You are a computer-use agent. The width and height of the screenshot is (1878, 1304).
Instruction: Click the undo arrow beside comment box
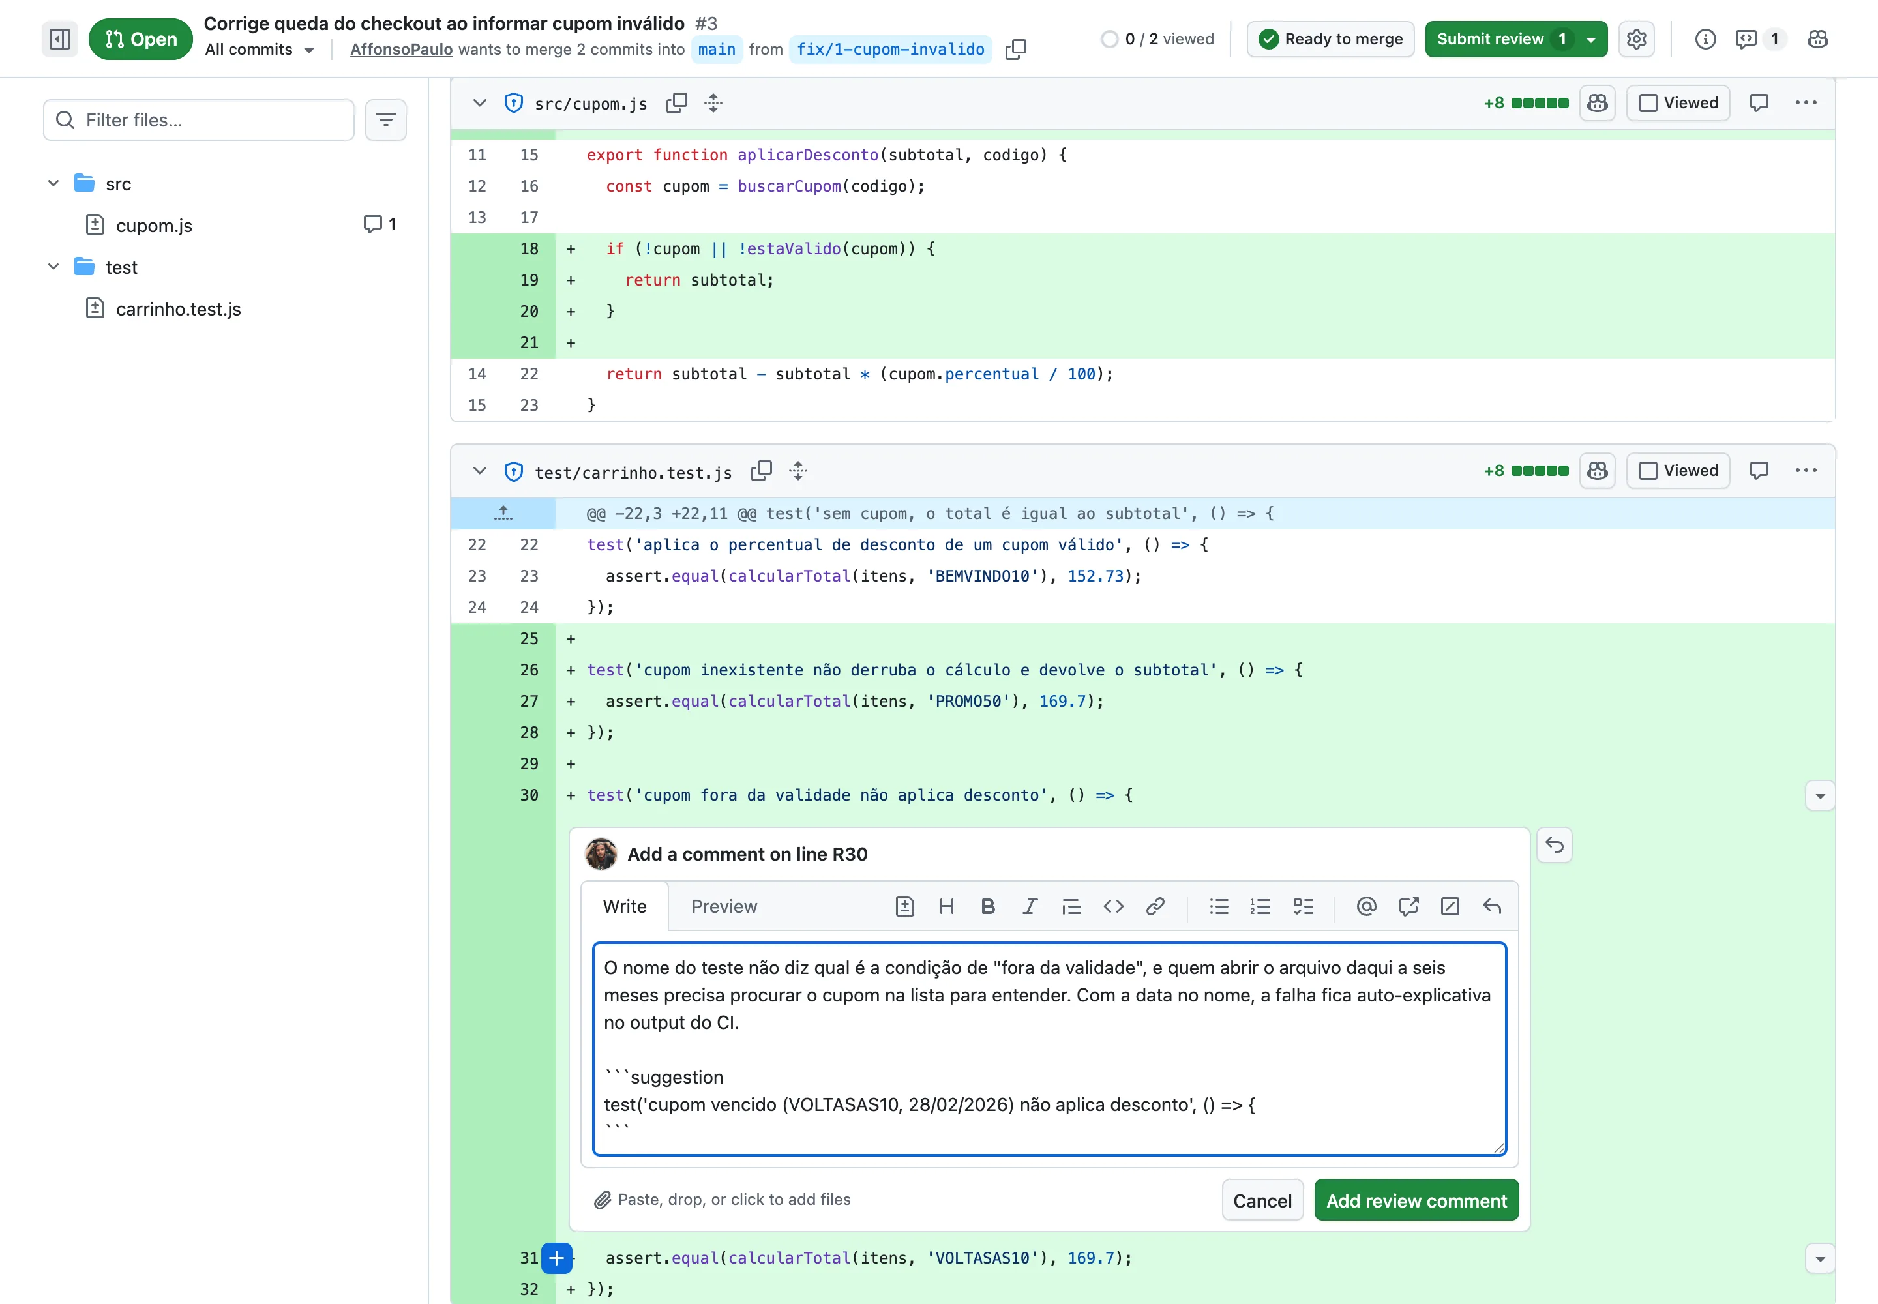[x=1555, y=845]
